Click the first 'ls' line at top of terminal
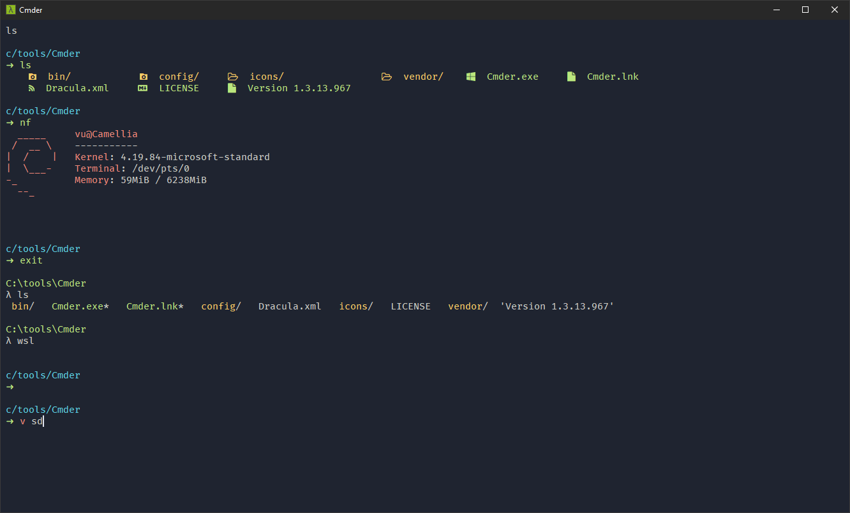 tap(11, 31)
